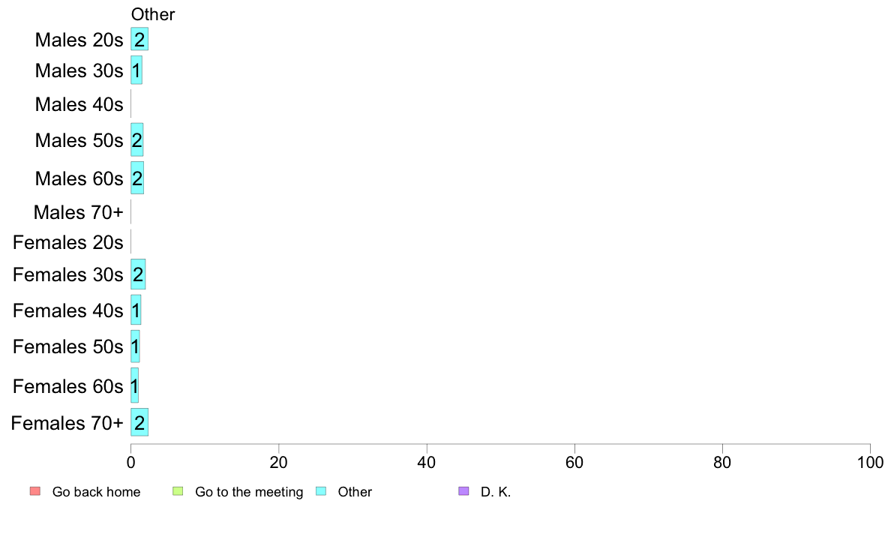The height and width of the screenshot is (552, 891).
Task: Click the Females 40s bar
Action: pos(136,310)
